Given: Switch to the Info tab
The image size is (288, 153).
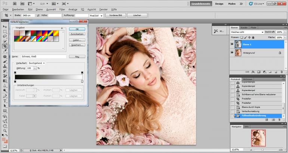Looking at the screenshot, I should tap(247, 127).
